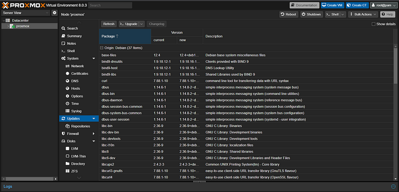Expand the proxmox tree node arrow

coord(8,26)
